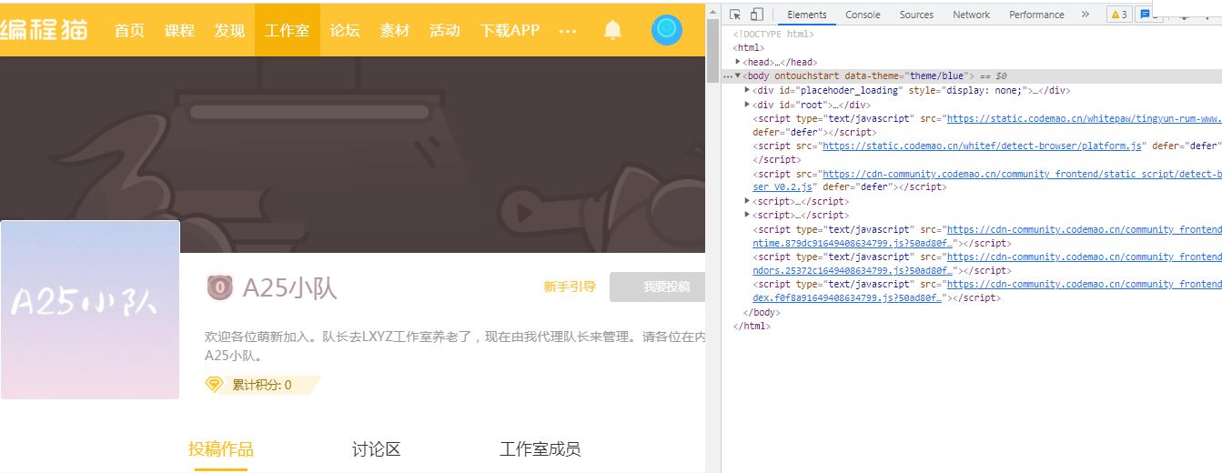This screenshot has width=1222, height=473.
Task: Open the body element ellipsis actions
Action: [727, 76]
